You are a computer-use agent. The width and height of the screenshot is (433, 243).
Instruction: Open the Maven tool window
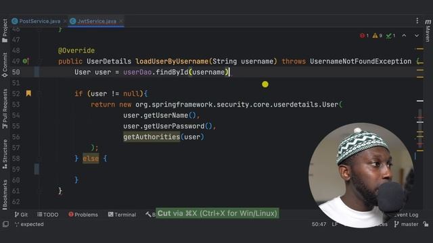pyautogui.click(x=428, y=31)
